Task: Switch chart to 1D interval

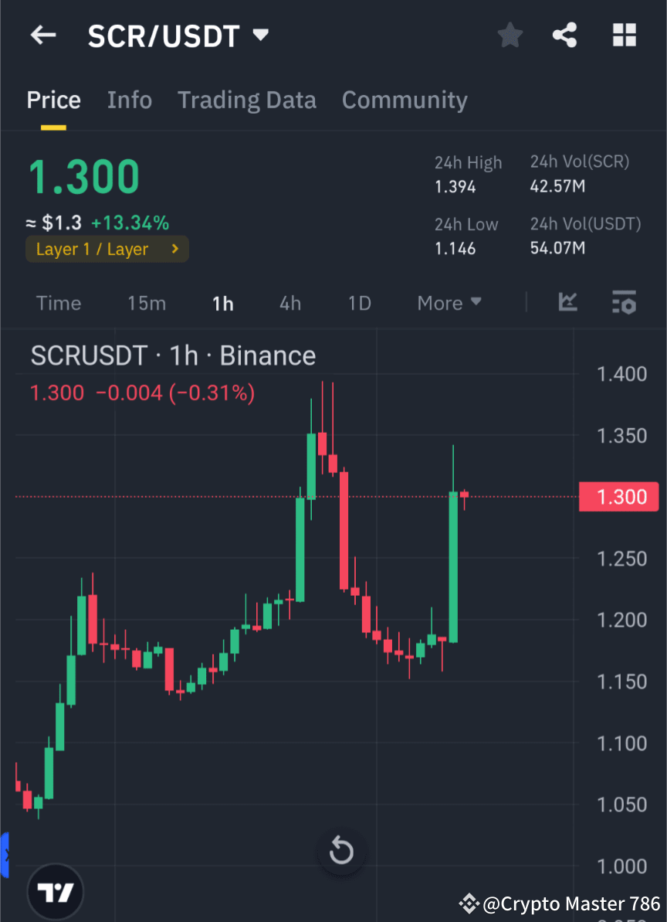Action: click(359, 303)
